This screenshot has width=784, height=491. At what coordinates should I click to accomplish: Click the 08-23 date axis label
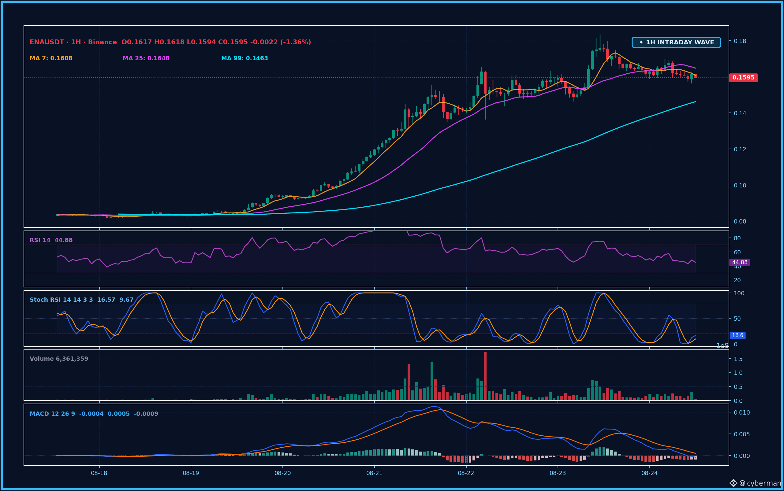point(558,473)
